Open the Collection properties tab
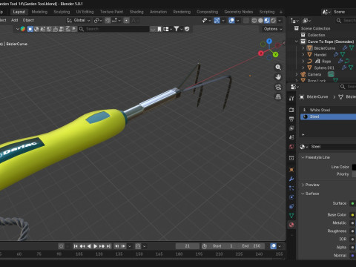The width and height of the screenshot is (356, 267). pos(291,158)
